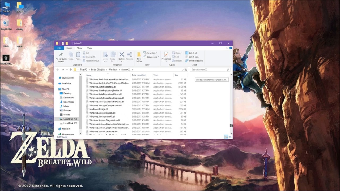Click the Pin to Quick access icon
Viewport: 340px width, 191px height.
pos(61,55)
